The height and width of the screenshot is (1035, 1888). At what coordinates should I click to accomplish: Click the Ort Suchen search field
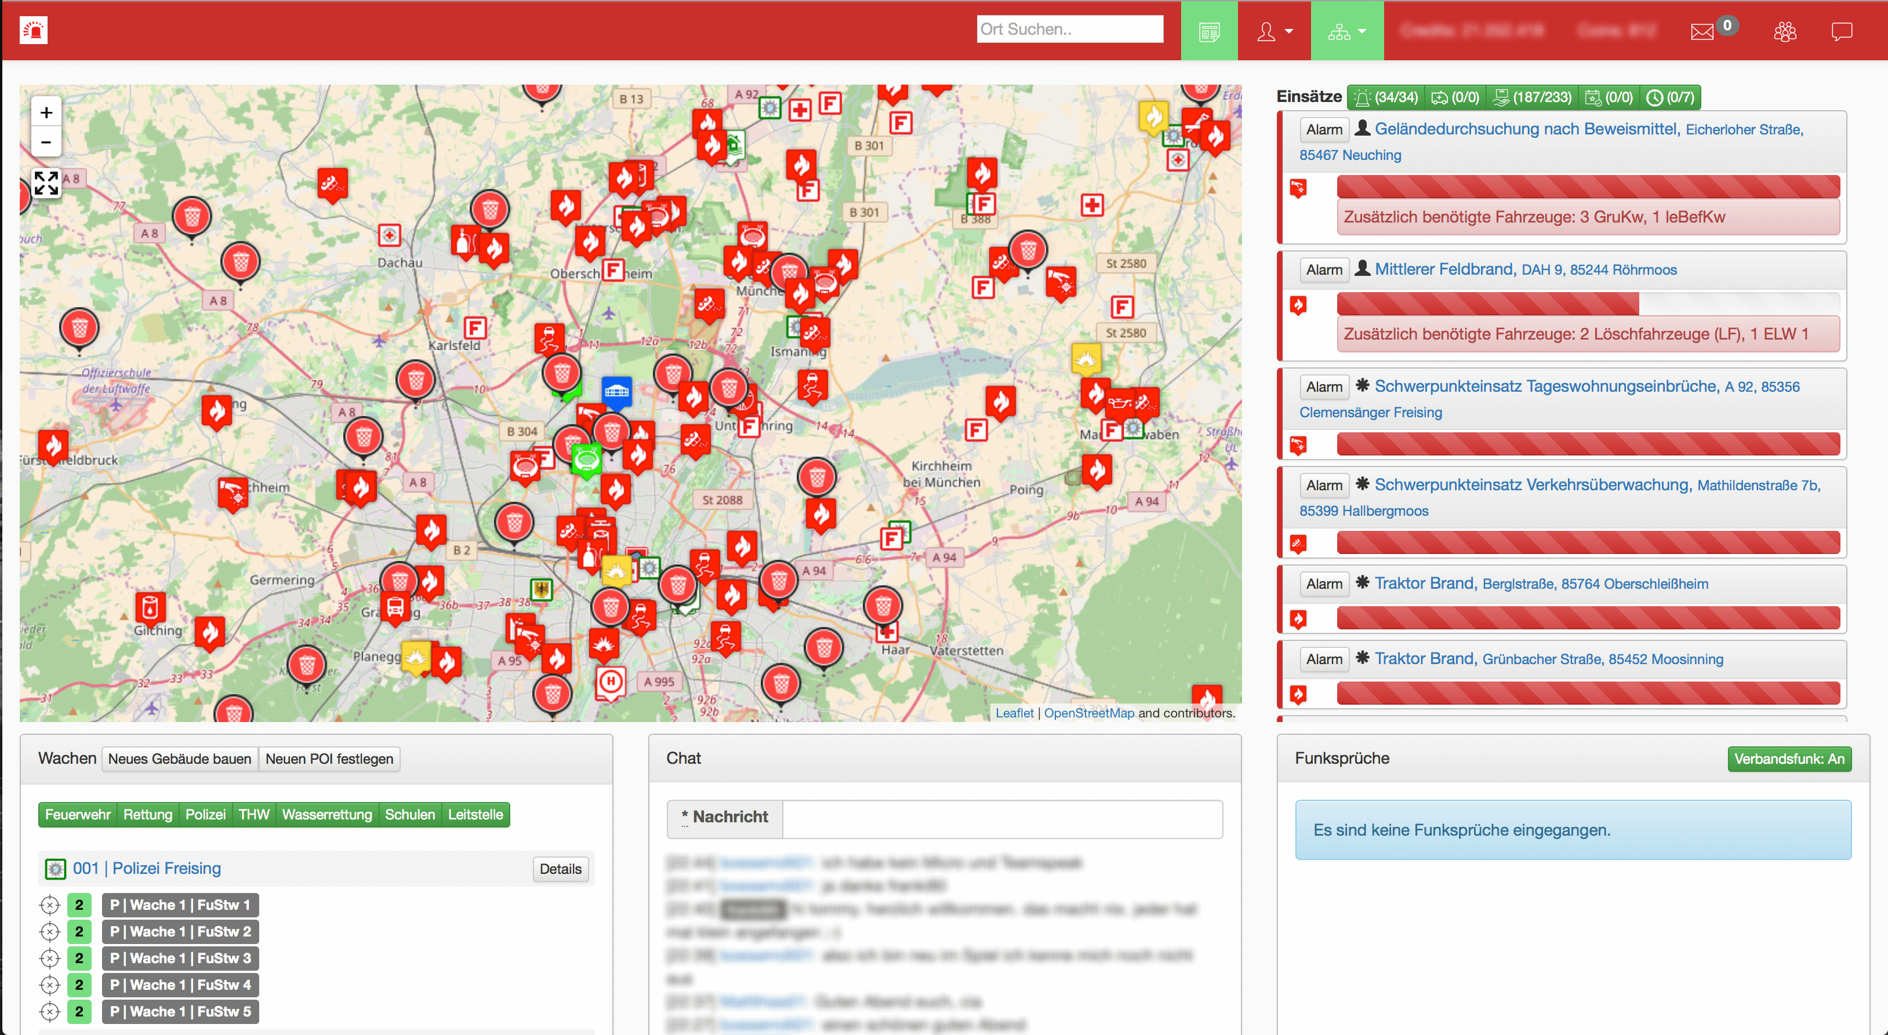(x=1069, y=30)
